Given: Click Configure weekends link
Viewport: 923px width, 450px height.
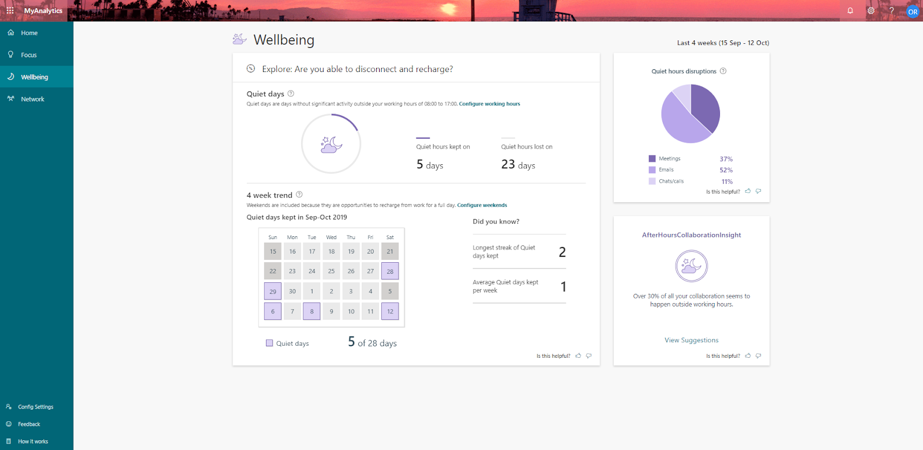Looking at the screenshot, I should click(x=482, y=205).
